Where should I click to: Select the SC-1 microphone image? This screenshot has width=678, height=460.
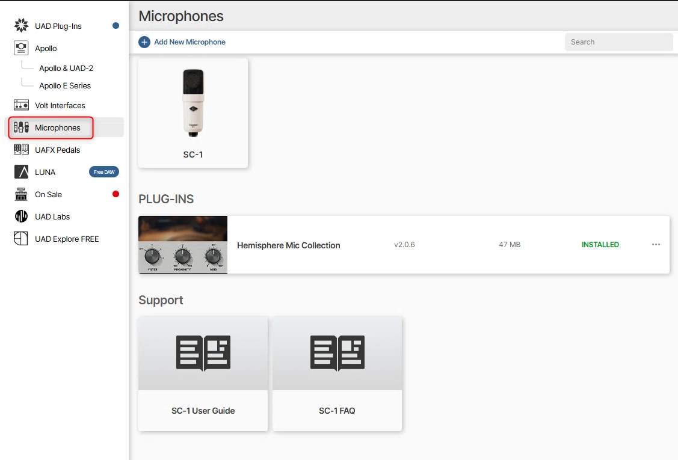pos(193,103)
